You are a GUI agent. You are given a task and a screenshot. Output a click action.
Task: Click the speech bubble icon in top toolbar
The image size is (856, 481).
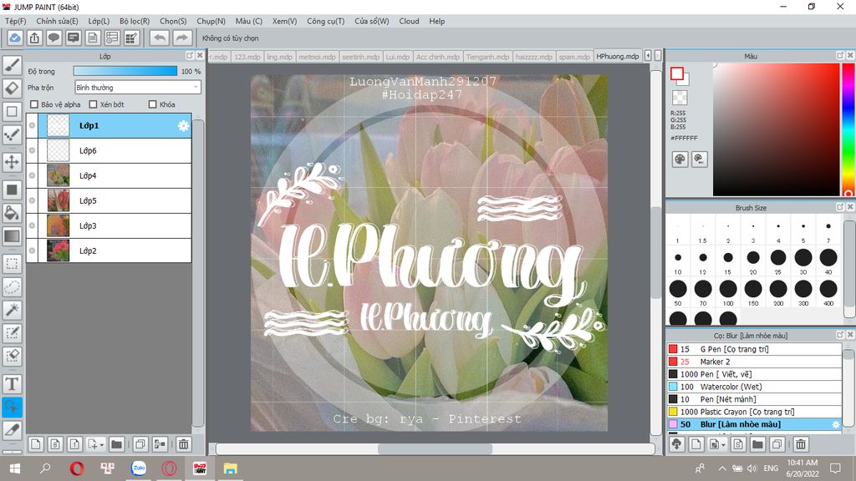click(x=53, y=38)
